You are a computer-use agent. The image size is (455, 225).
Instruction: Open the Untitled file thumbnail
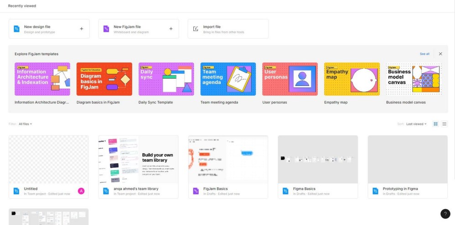(x=49, y=160)
